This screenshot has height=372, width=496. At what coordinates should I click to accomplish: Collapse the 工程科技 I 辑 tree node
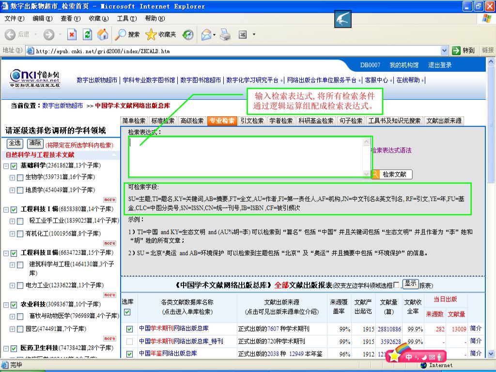pos(6,209)
